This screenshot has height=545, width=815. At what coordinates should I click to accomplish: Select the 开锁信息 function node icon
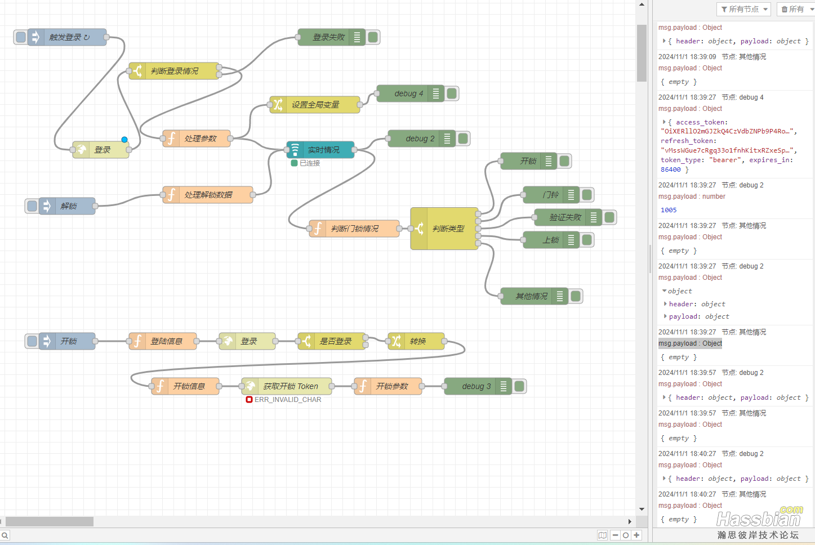point(160,386)
